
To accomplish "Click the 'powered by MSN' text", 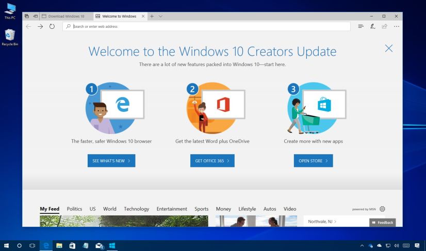I will (364, 209).
